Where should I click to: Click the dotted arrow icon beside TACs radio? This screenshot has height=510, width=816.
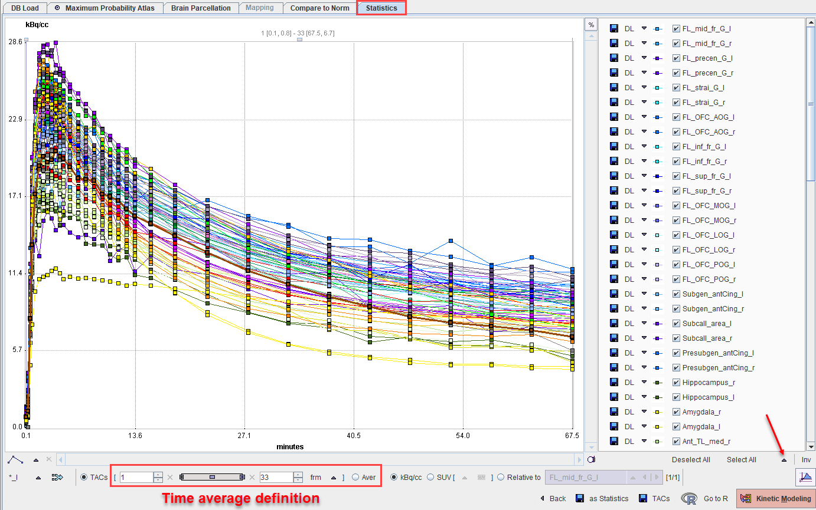[x=57, y=477]
